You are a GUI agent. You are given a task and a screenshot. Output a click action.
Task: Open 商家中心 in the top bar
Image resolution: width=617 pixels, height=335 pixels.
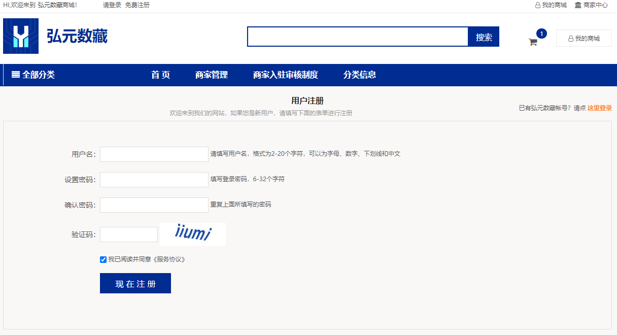tap(591, 5)
